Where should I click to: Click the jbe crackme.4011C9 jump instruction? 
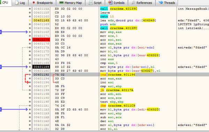118,106
